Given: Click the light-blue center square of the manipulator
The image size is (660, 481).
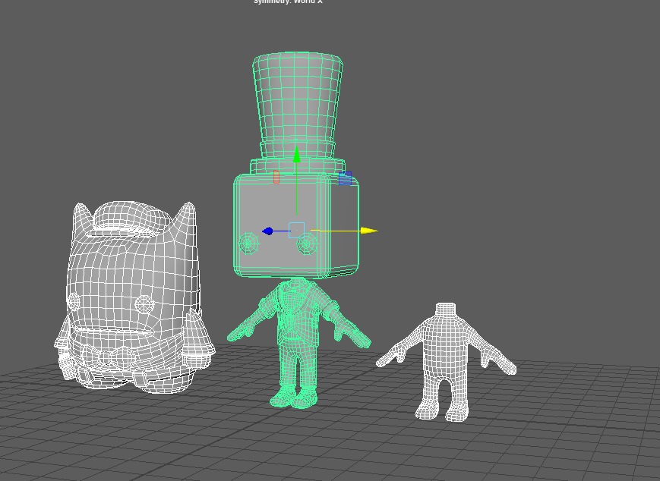Looking at the screenshot, I should click(x=296, y=230).
